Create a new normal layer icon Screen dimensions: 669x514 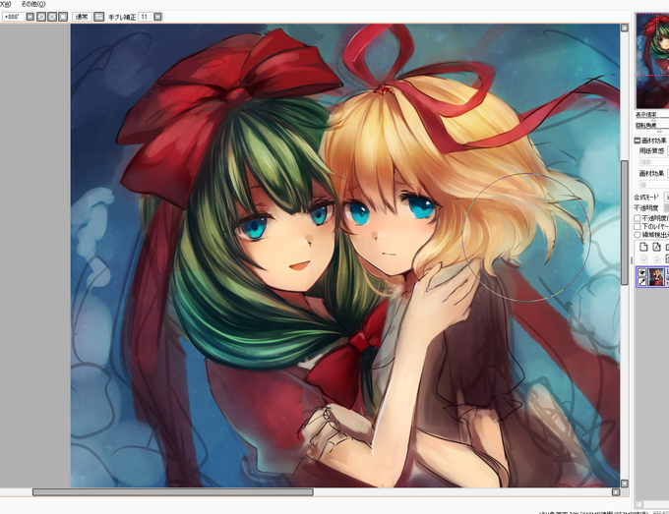point(643,247)
